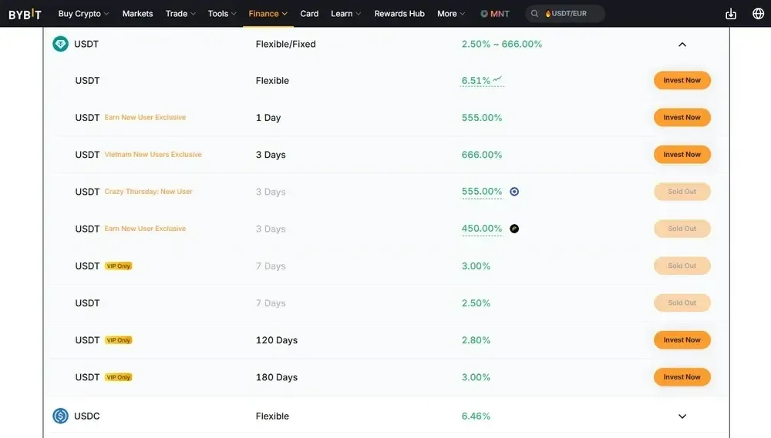771x438 pixels.
Task: Click Sold Out on the 450.00% row
Action: [682, 229]
